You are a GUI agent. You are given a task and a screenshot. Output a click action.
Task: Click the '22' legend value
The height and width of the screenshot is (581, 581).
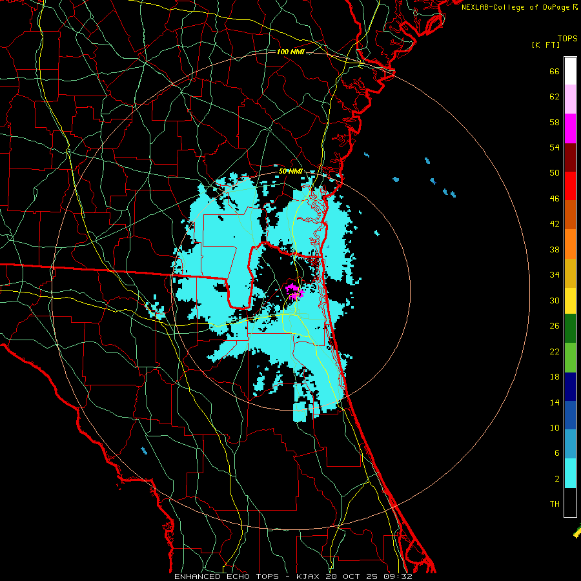555,352
